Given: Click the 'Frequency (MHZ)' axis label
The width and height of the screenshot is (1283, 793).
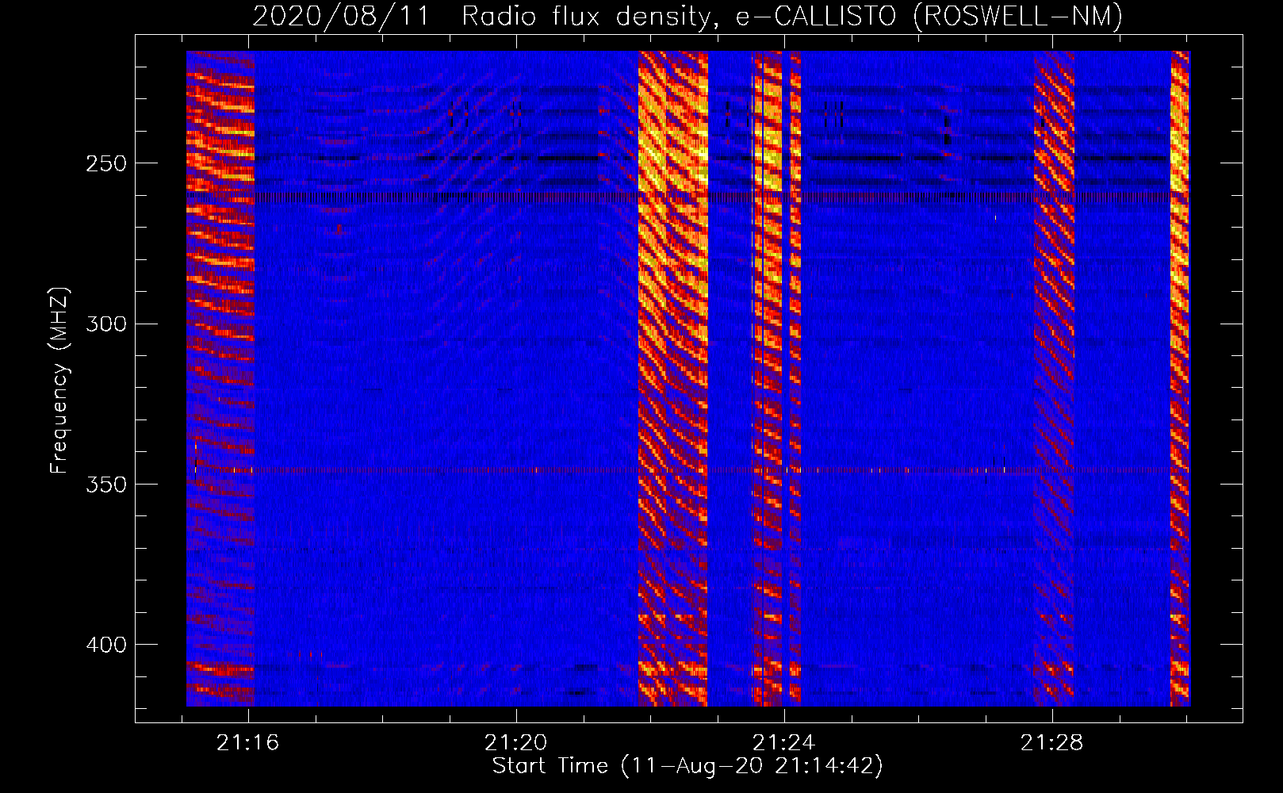Looking at the screenshot, I should pos(59,380).
